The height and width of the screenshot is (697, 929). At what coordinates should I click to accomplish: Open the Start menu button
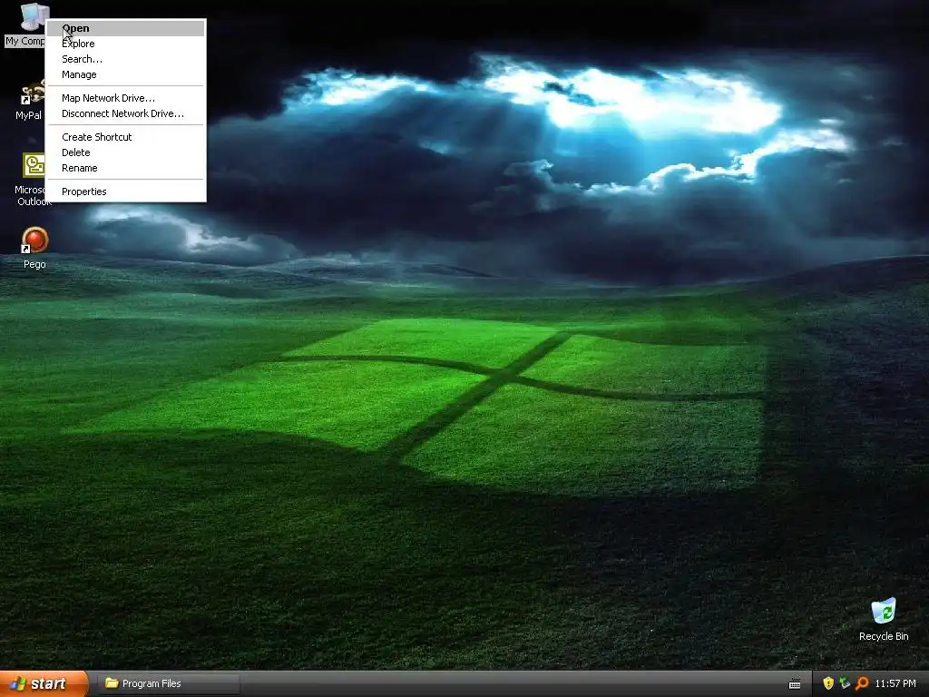44,683
